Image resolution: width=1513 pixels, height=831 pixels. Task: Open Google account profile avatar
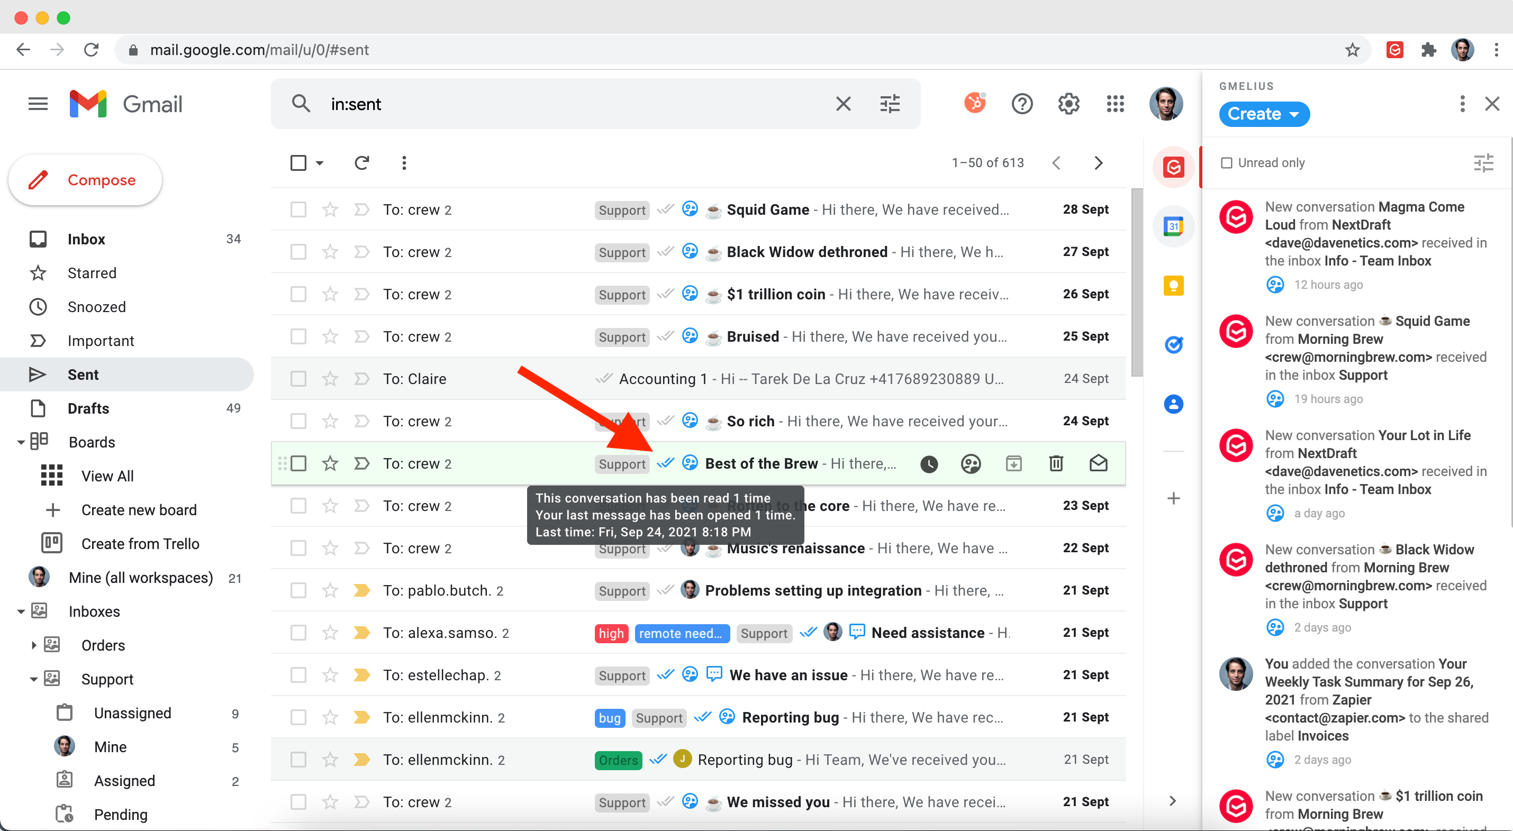[x=1166, y=104]
